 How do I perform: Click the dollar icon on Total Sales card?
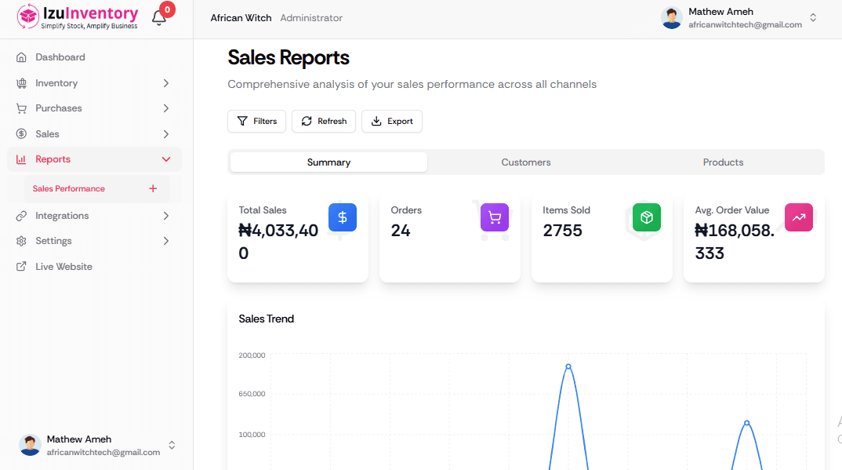pos(343,217)
